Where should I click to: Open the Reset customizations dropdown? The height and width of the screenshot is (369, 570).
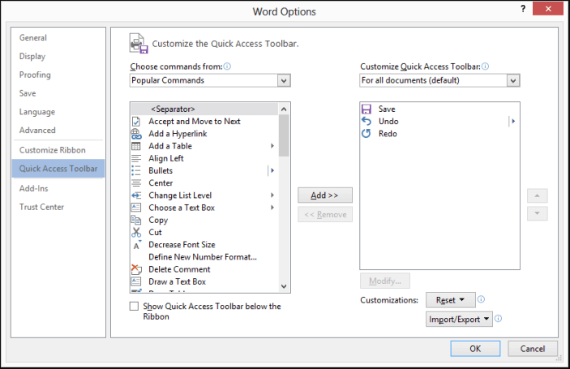pyautogui.click(x=450, y=300)
